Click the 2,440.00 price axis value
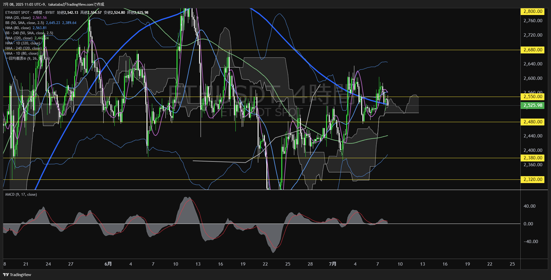Screen dimensions: 551x280 click(533, 136)
